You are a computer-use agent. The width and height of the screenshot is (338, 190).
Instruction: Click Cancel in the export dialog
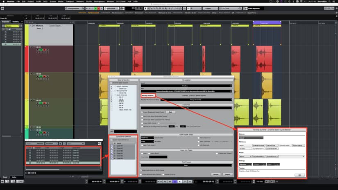(x=216, y=174)
